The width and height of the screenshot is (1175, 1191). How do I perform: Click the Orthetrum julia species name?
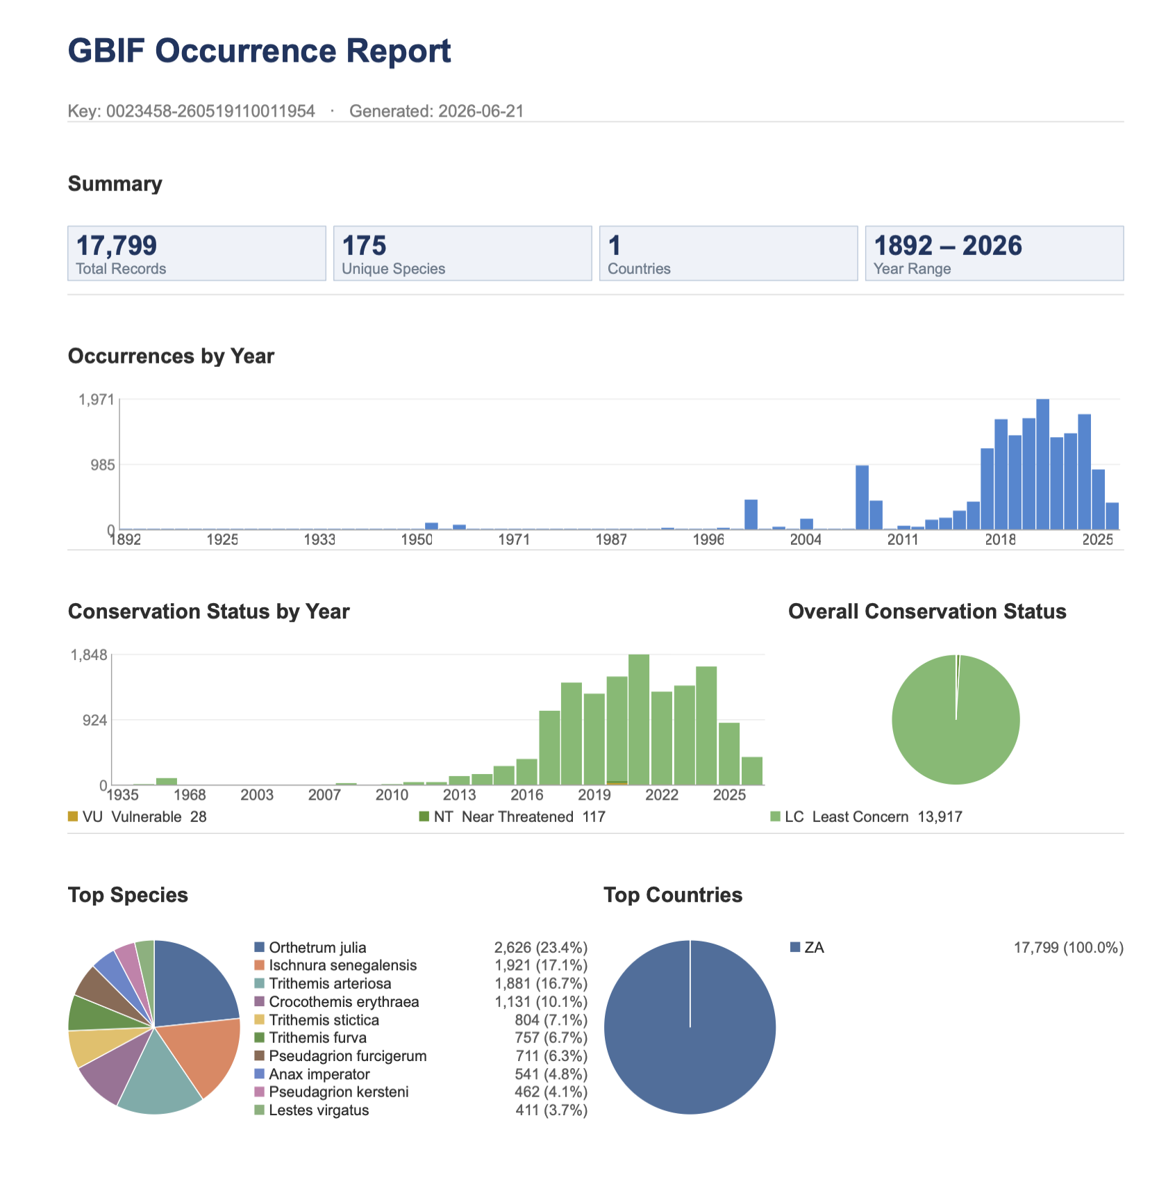point(317,948)
